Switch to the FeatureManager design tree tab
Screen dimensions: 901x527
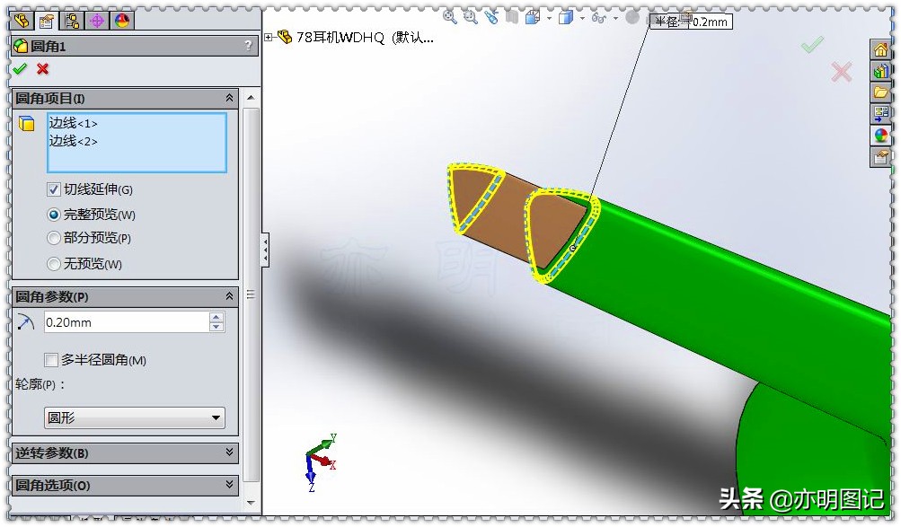coord(21,21)
